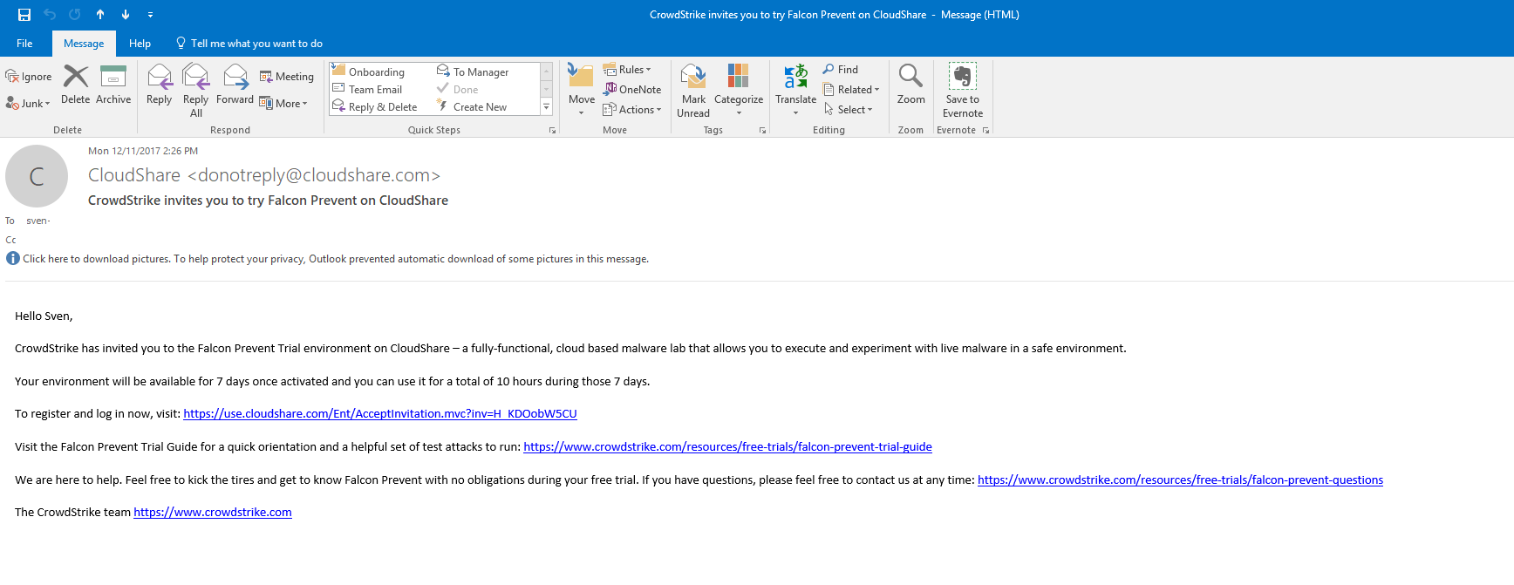This screenshot has height=585, width=1514.
Task: Open the File tab
Action: click(24, 44)
